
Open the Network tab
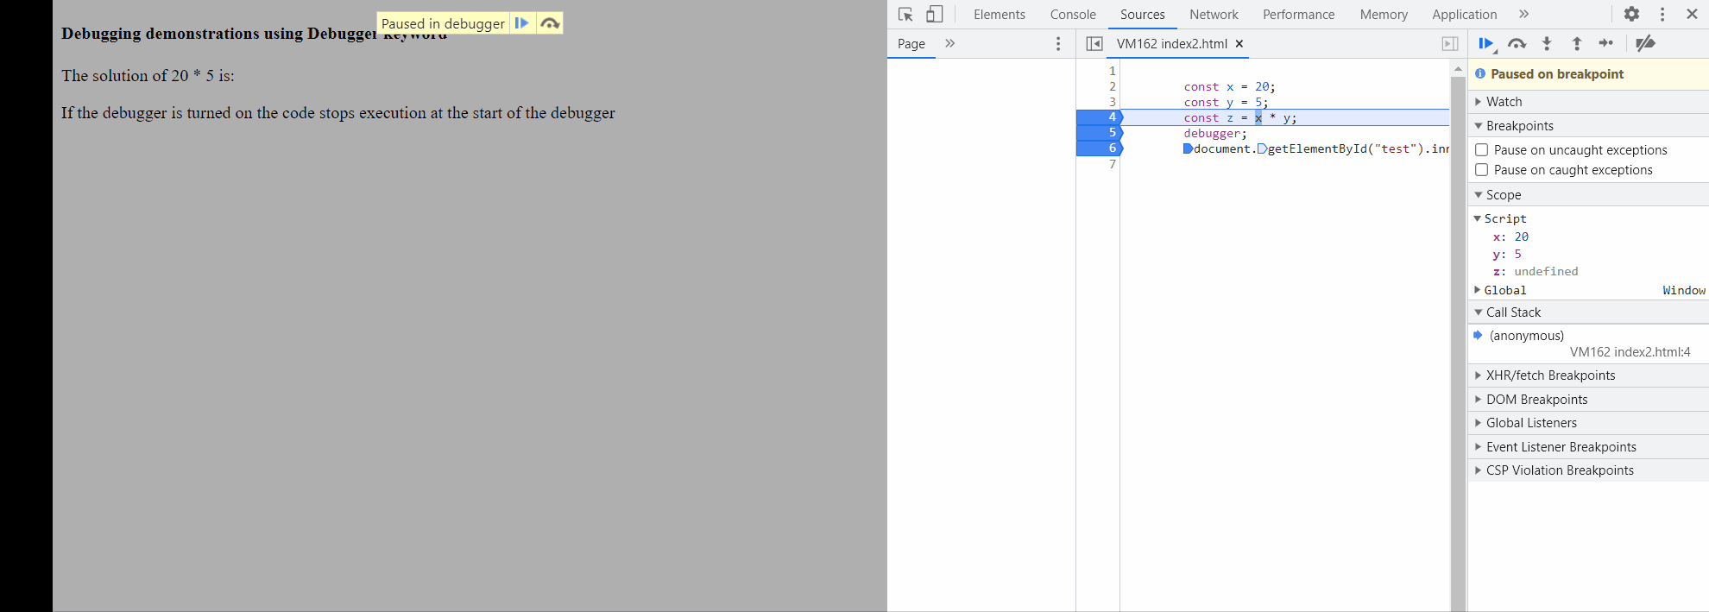pos(1214,15)
